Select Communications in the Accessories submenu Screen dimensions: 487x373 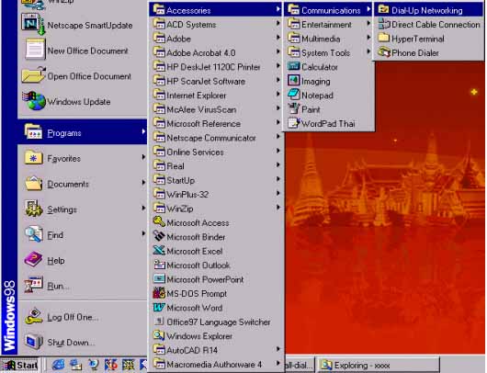[x=328, y=10]
